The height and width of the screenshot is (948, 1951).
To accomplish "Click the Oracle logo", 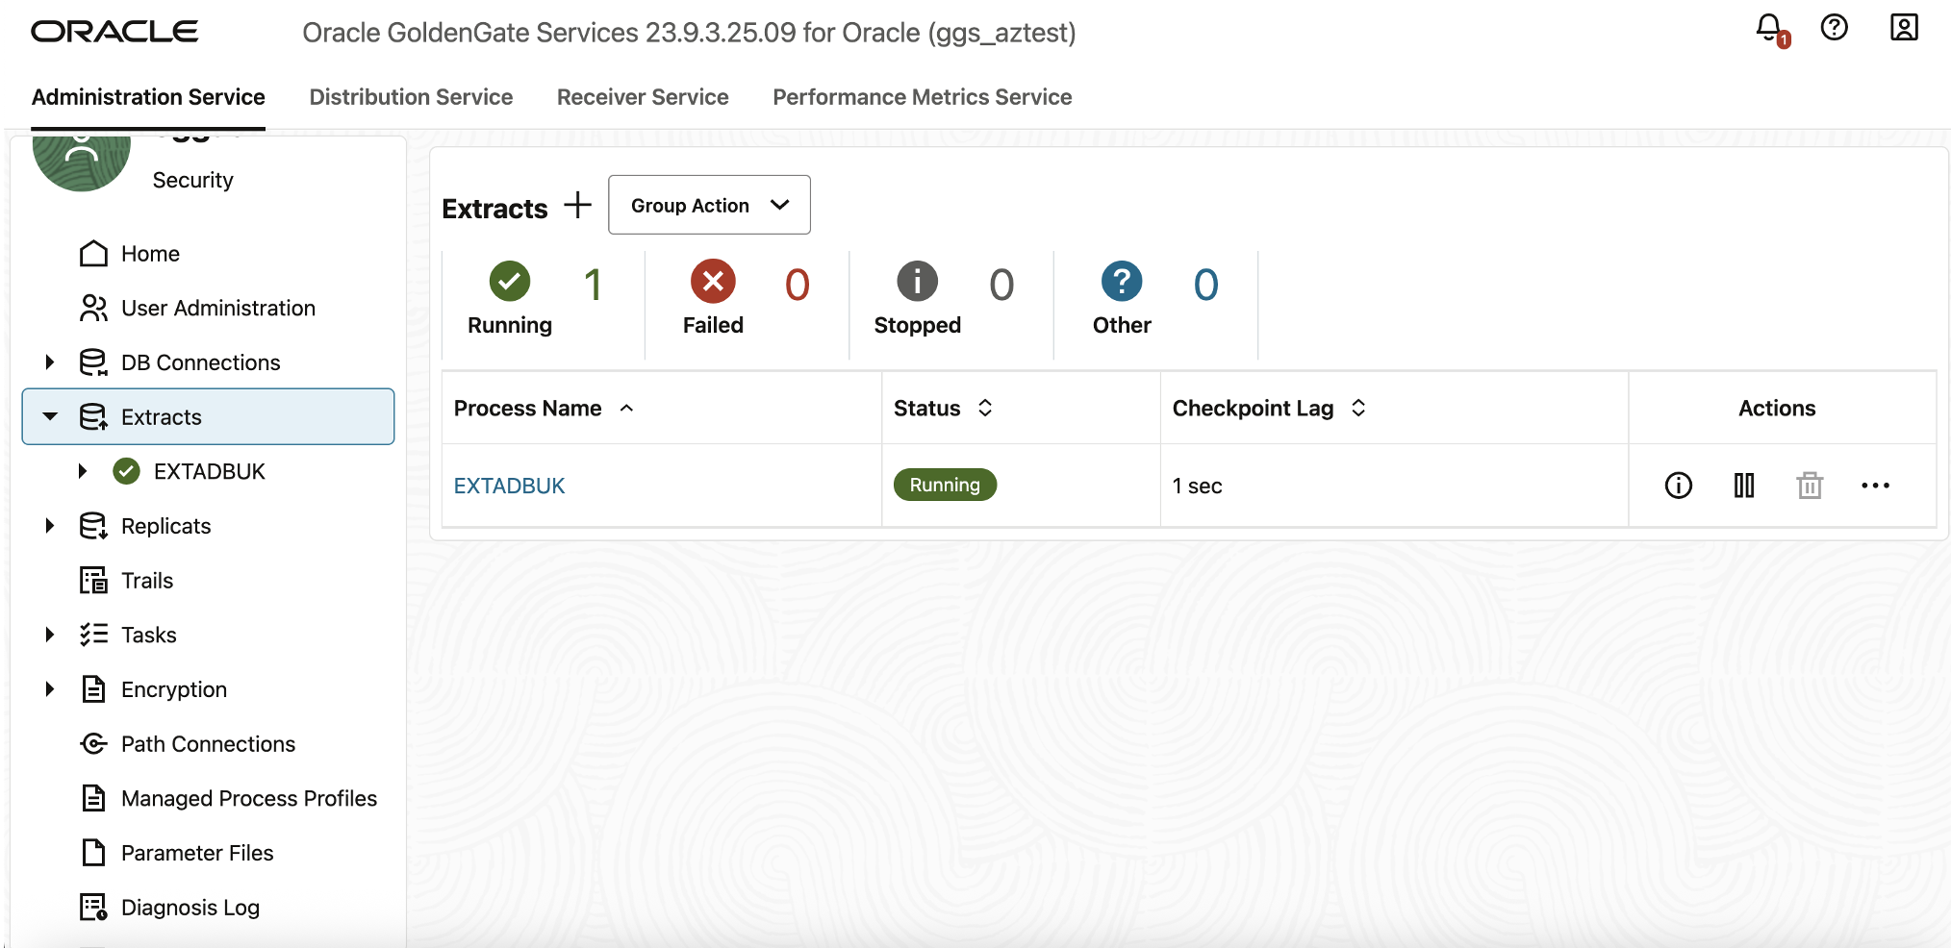I will (114, 32).
